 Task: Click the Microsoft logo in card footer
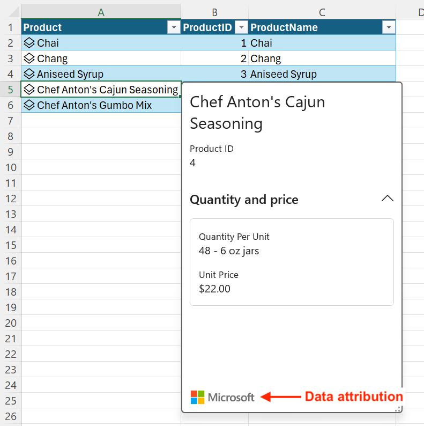(x=197, y=397)
